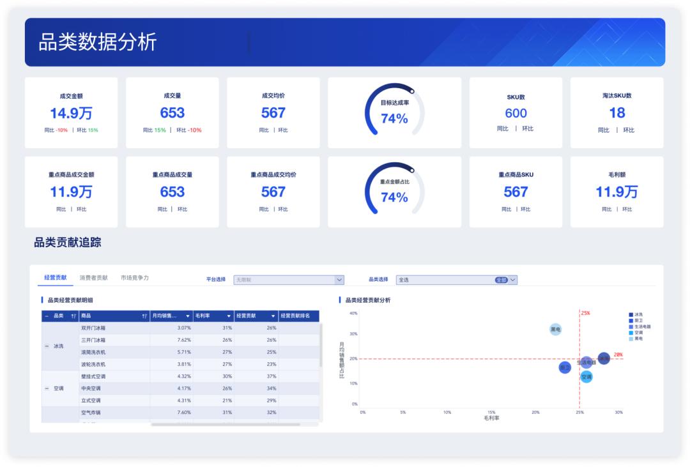Click the 重点商品成交金额 11.9万 value
This screenshot has width=690, height=467.
point(72,192)
